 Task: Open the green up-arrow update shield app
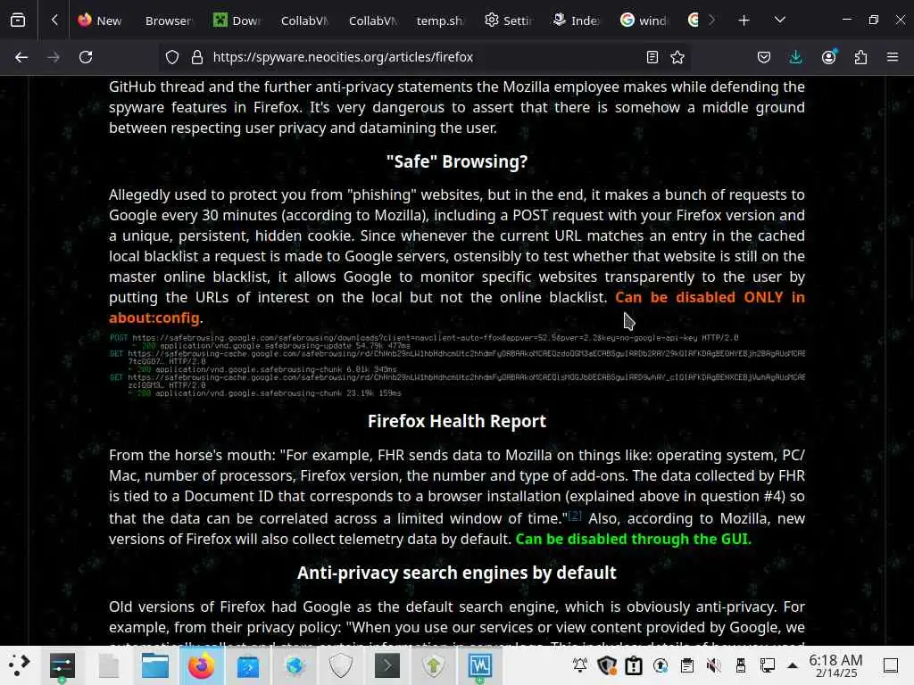(x=434, y=665)
